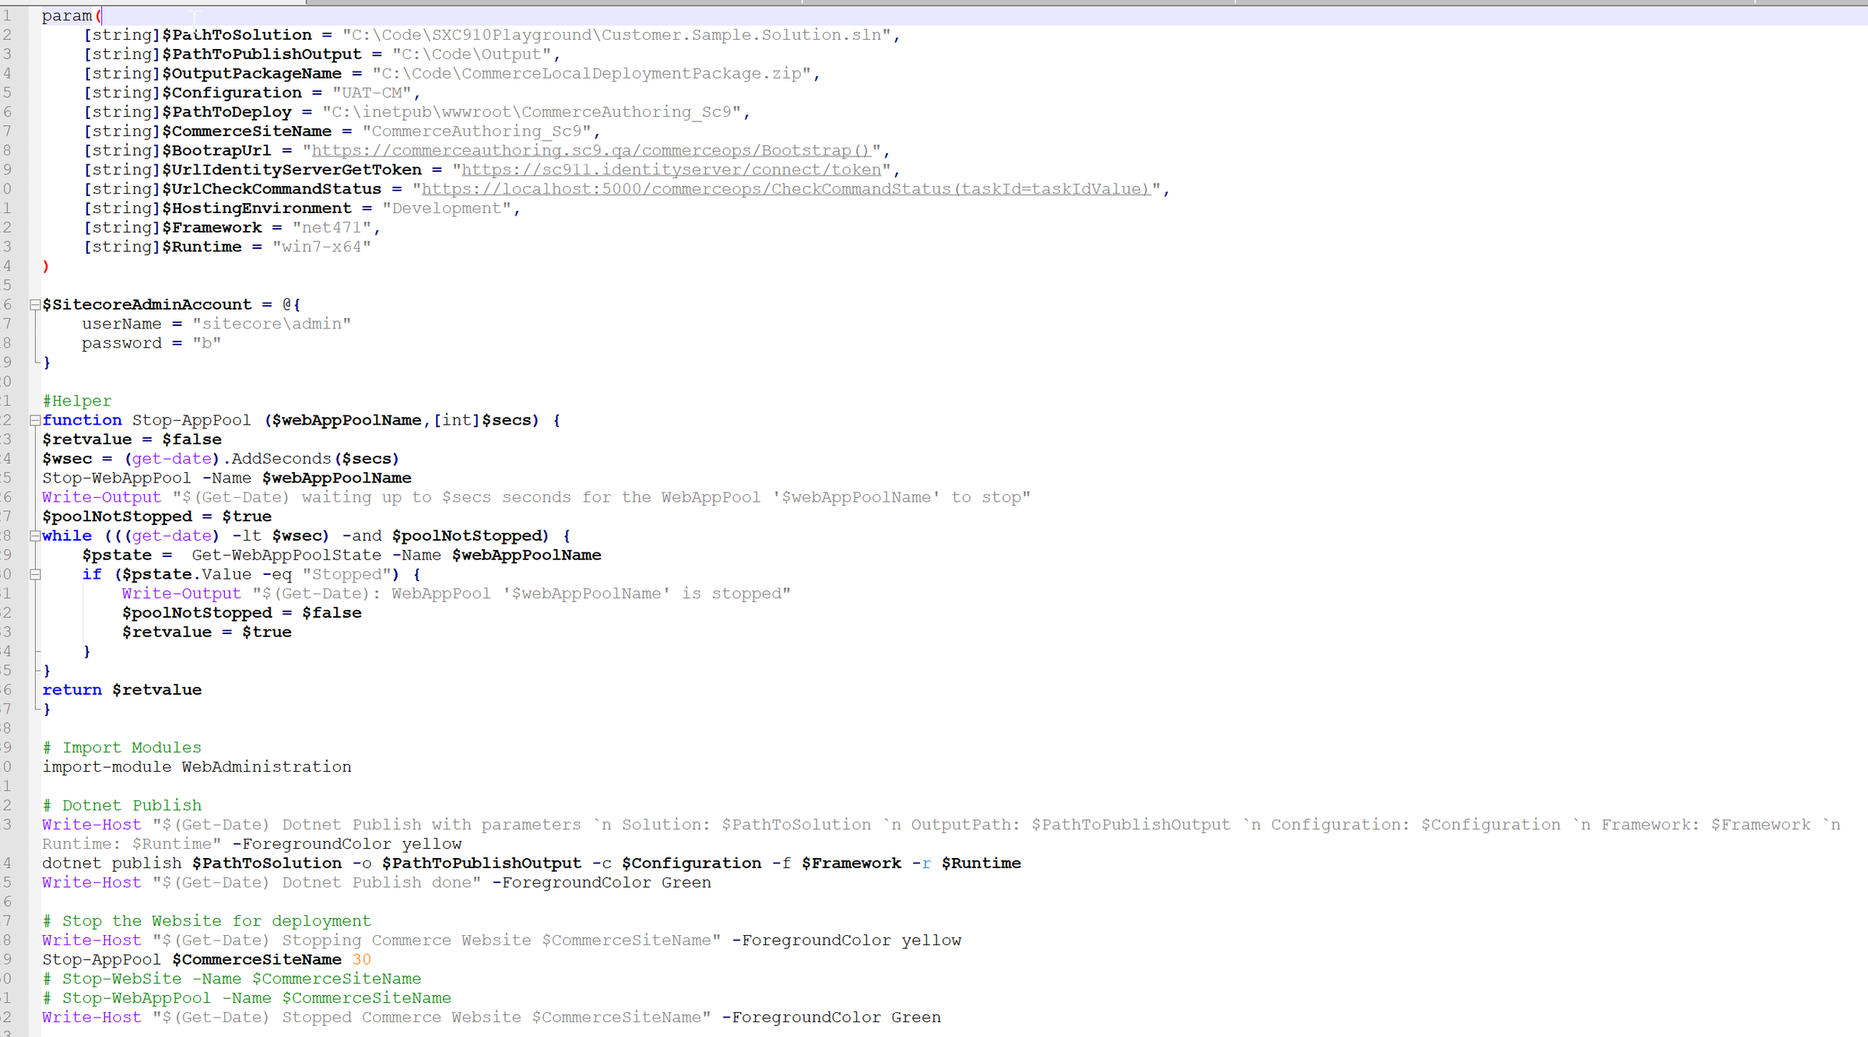Click the orange 30 argument of Stop-AppPool
Image resolution: width=1868 pixels, height=1037 pixels.
(x=361, y=959)
